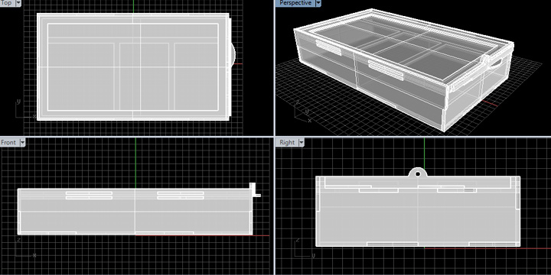Viewport: 551px width, 275px height.
Task: Open the Perspective viewport dropdown arrow
Action: click(x=318, y=3)
